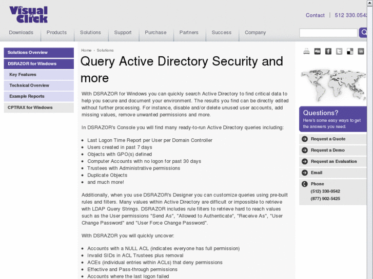373x279 pixels.
Task: Click the vertical scrollbar up arrow
Action: pyautogui.click(x=370, y=3)
